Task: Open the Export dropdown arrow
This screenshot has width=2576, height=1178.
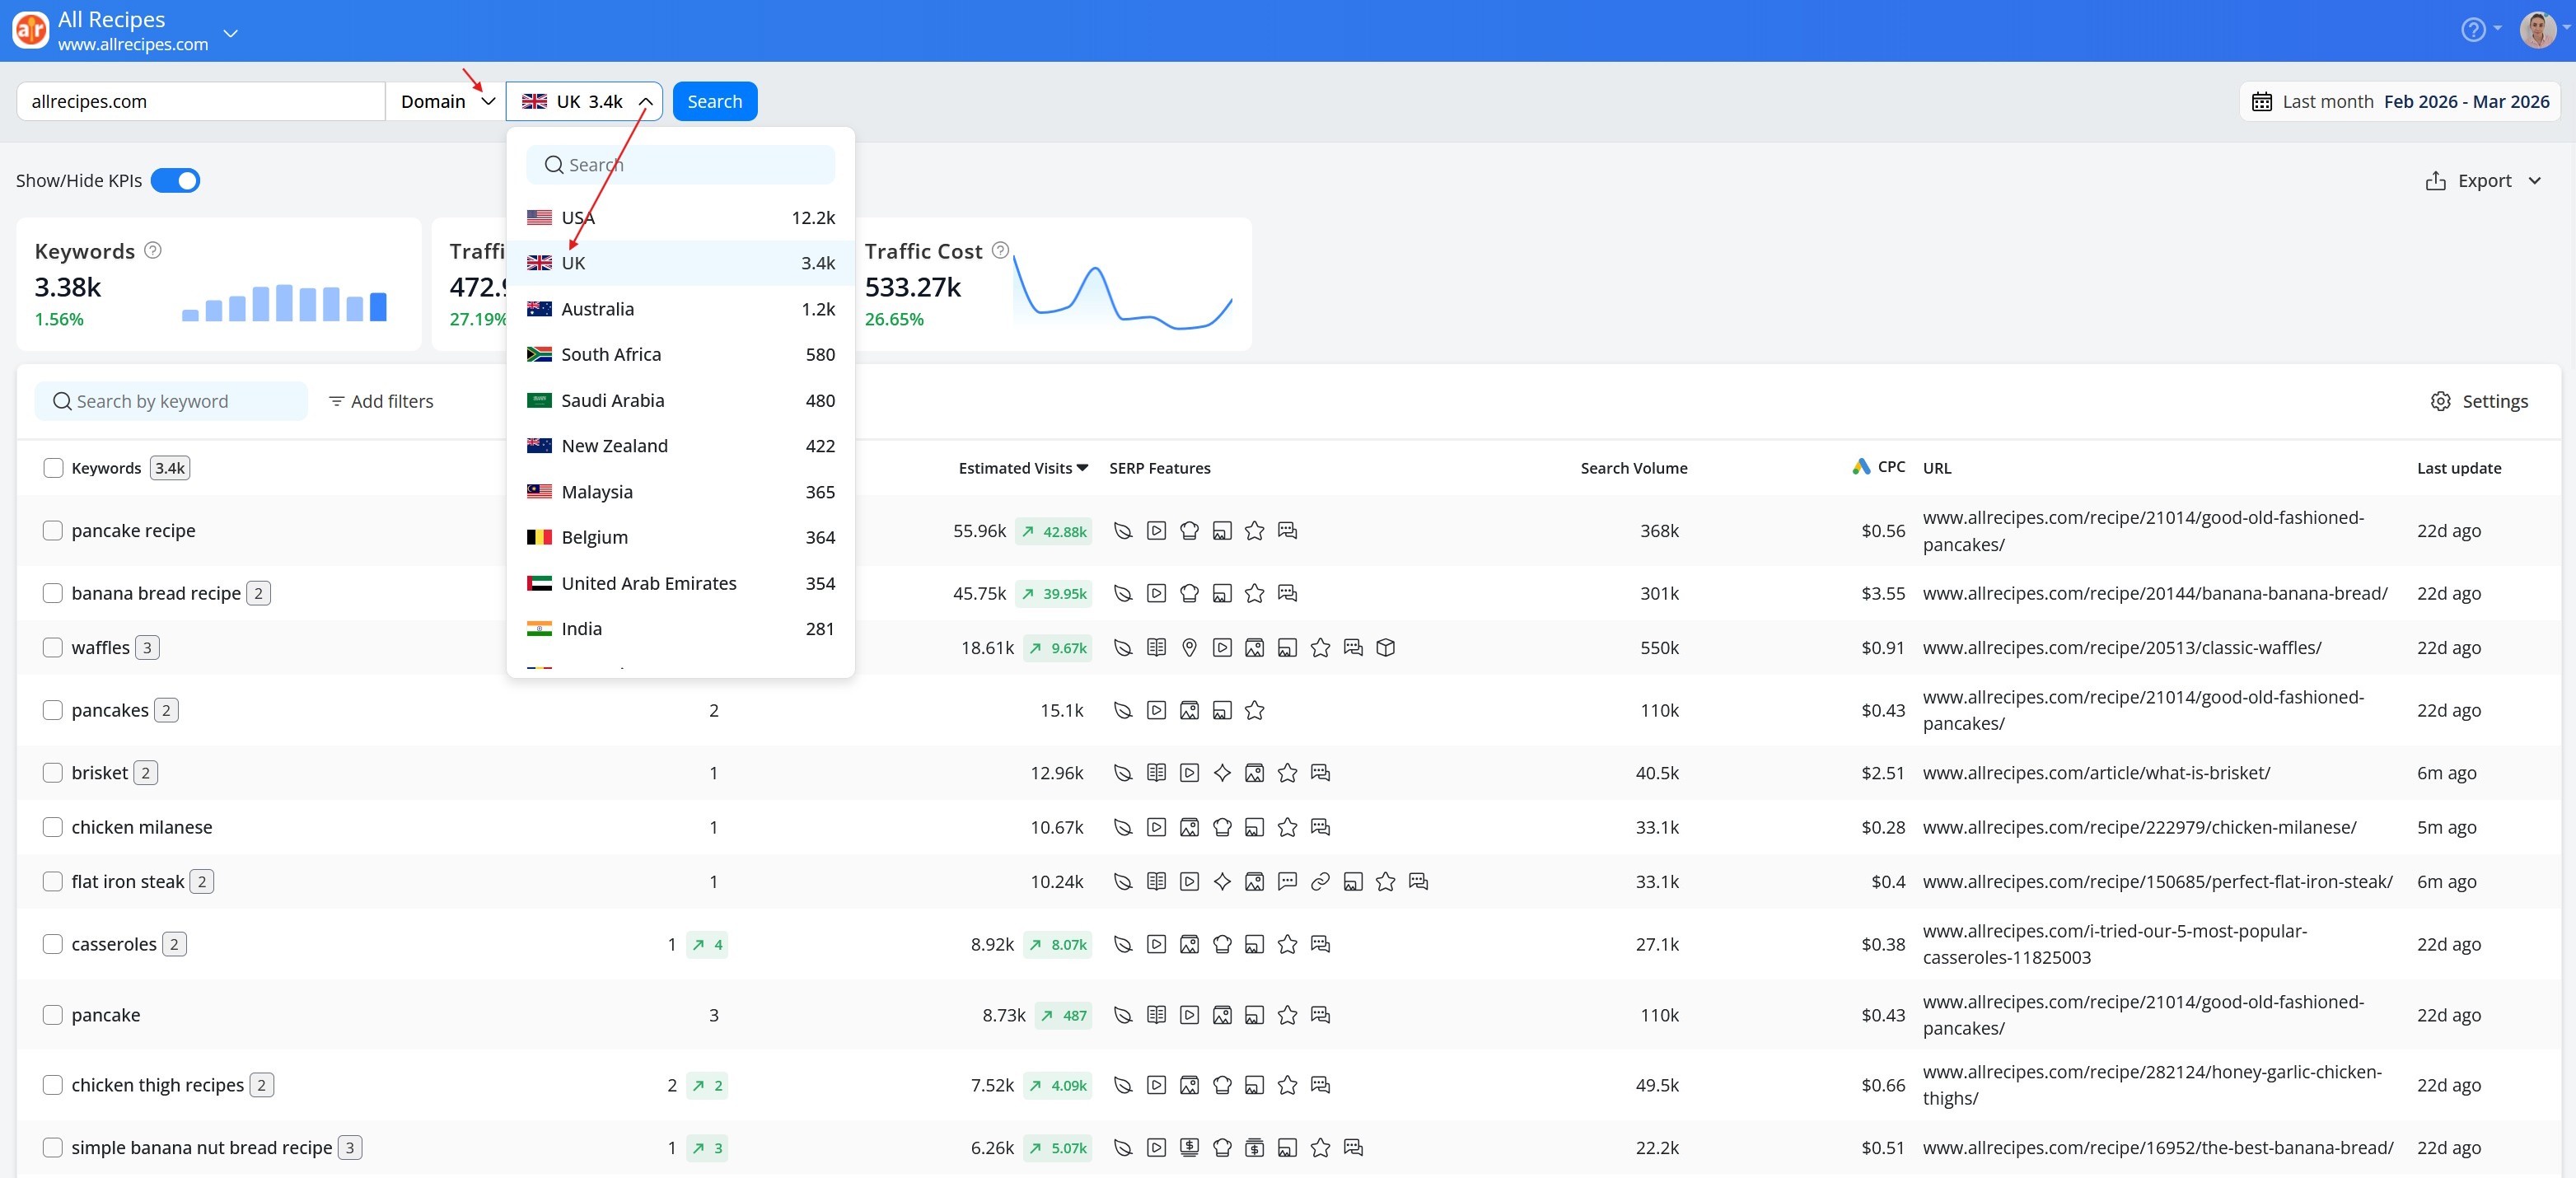Action: point(2535,181)
